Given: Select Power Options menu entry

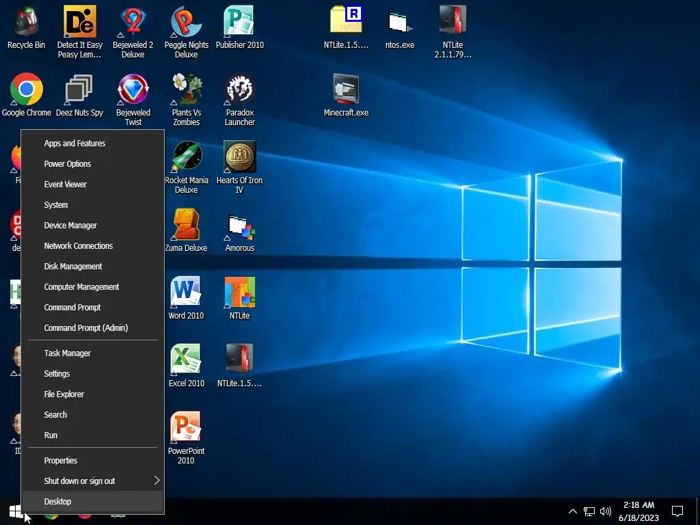Looking at the screenshot, I should [93, 164].
